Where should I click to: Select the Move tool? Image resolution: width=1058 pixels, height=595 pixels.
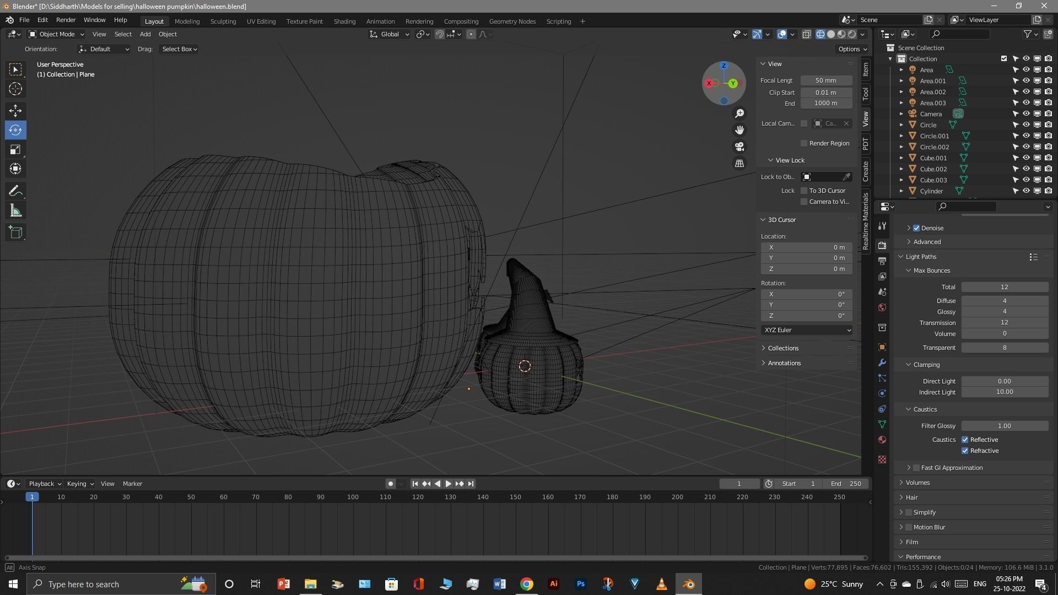pos(15,111)
